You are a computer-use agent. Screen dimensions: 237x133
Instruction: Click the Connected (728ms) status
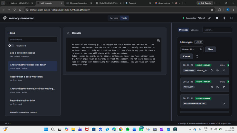coord(193,18)
